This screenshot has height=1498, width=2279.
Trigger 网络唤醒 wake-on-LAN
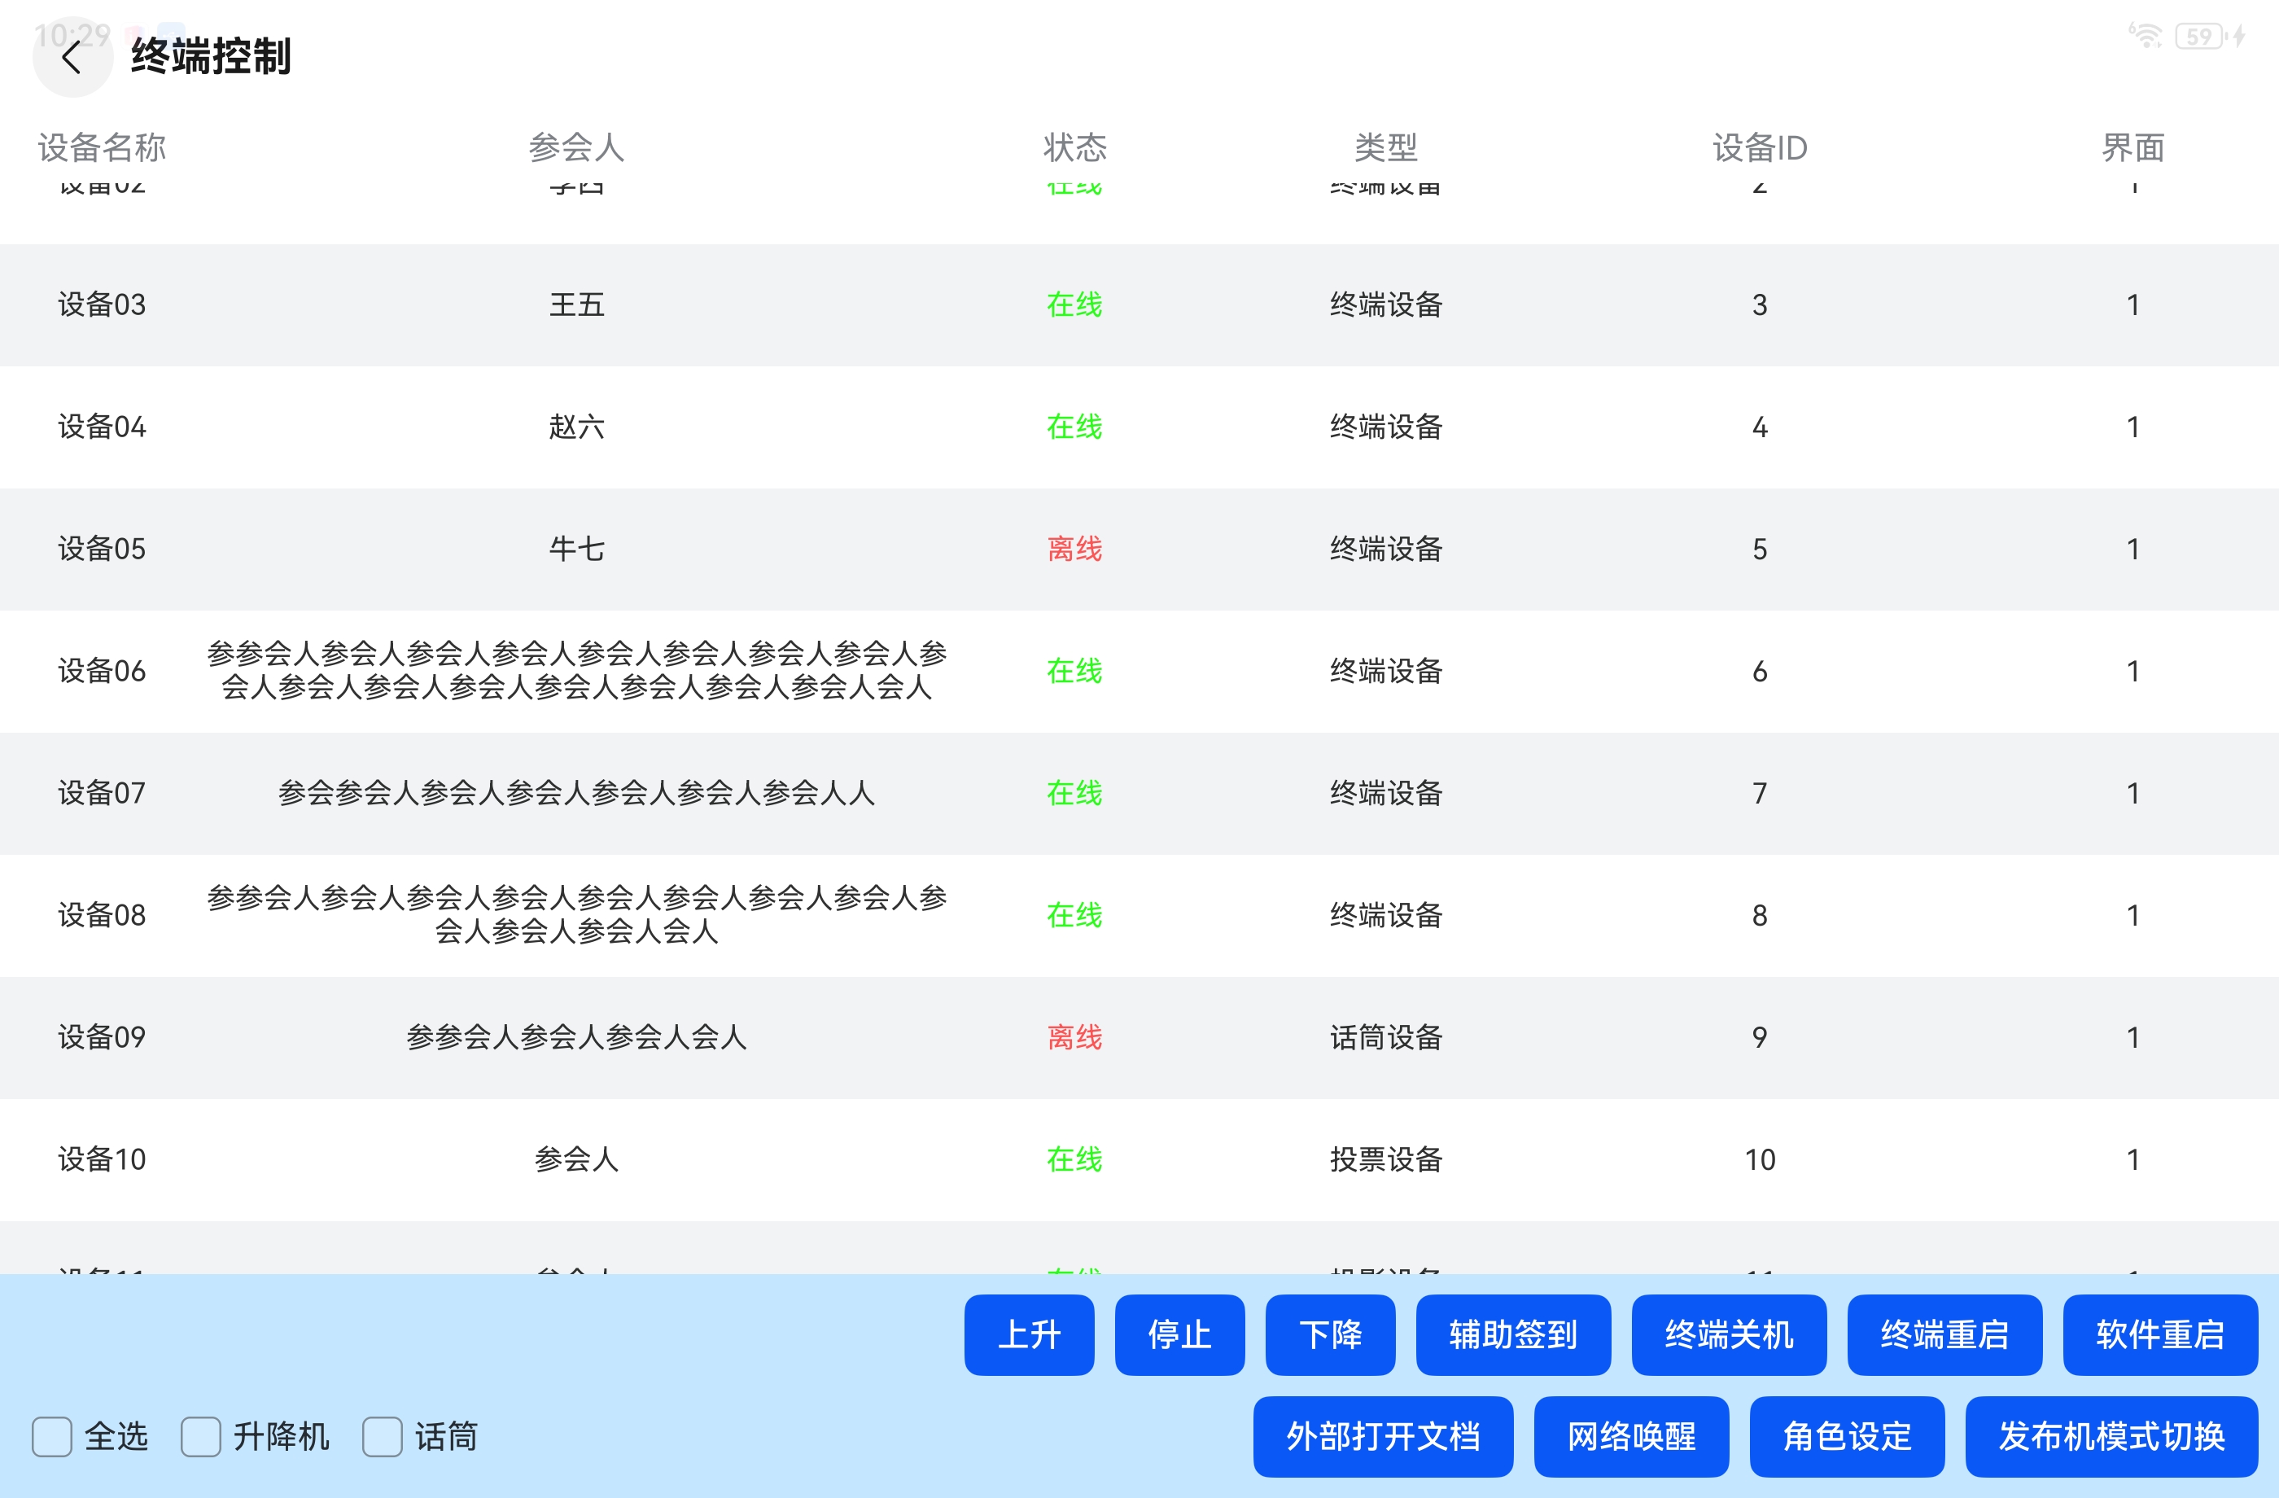coord(1631,1437)
